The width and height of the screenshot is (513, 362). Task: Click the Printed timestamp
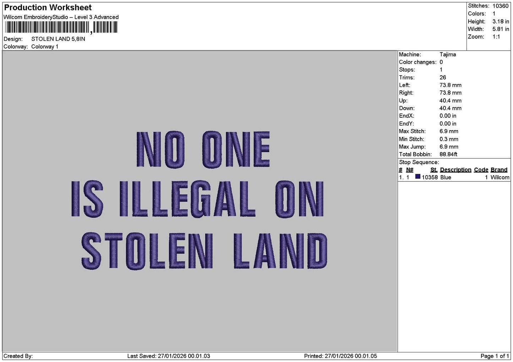coord(340,356)
